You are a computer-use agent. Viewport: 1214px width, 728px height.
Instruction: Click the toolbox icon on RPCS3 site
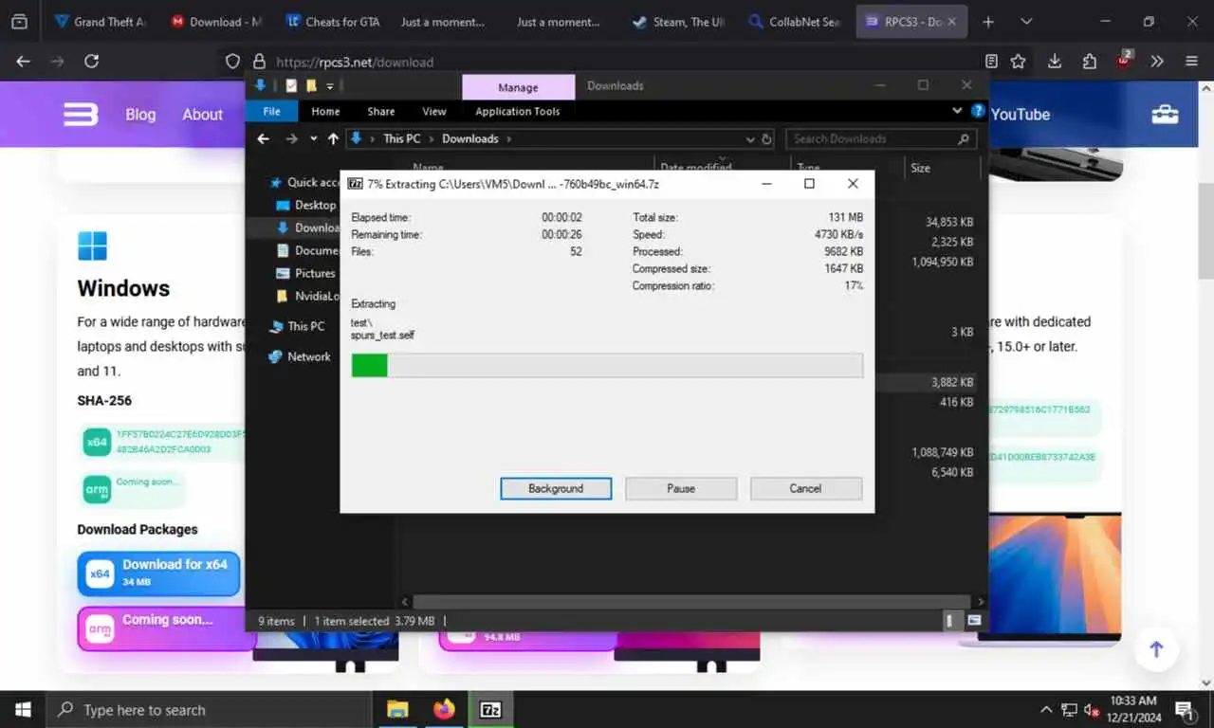pyautogui.click(x=1165, y=115)
